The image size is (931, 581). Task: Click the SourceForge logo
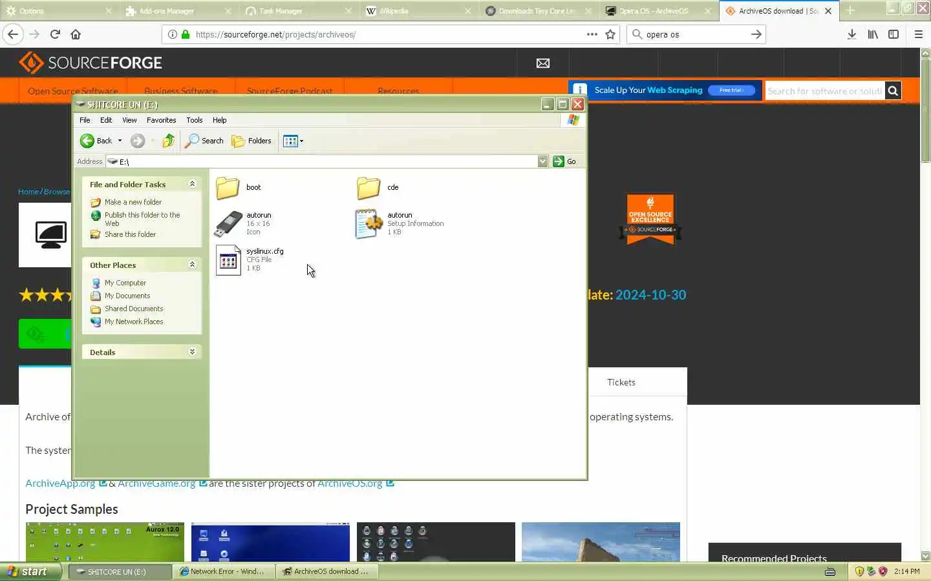click(91, 63)
